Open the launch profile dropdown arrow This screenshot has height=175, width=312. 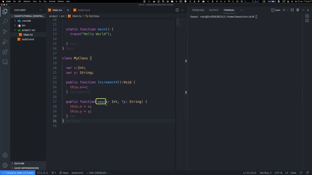click(287, 10)
